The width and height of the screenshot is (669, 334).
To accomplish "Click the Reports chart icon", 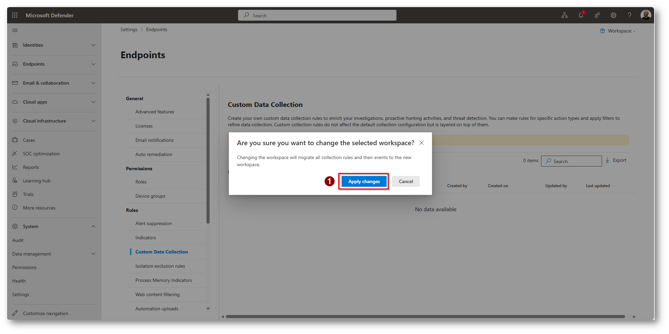I will coord(15,167).
